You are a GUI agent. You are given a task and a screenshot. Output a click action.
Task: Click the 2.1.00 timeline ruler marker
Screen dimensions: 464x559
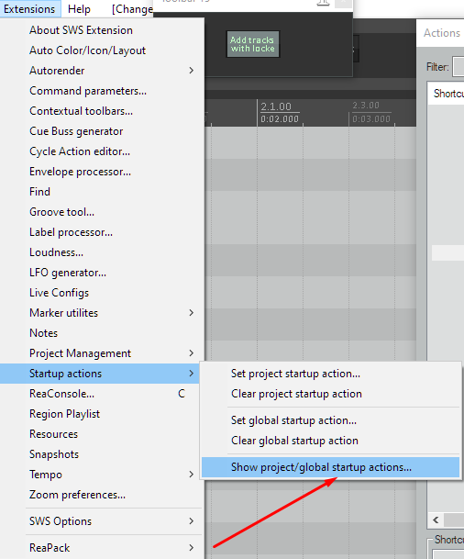point(276,106)
